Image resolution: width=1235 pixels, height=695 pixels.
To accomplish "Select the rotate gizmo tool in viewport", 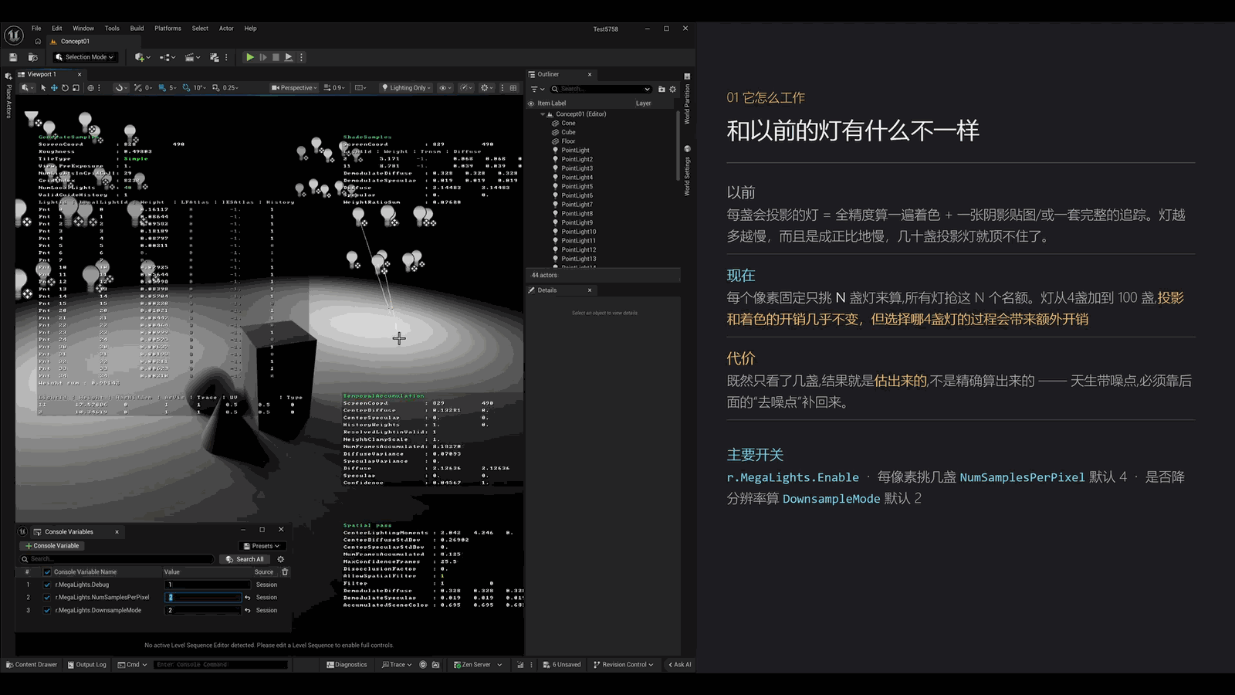I will 65,88.
